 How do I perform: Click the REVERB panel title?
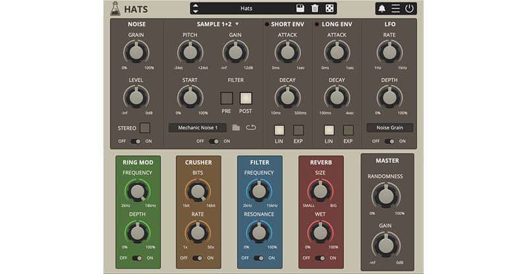tap(321, 162)
